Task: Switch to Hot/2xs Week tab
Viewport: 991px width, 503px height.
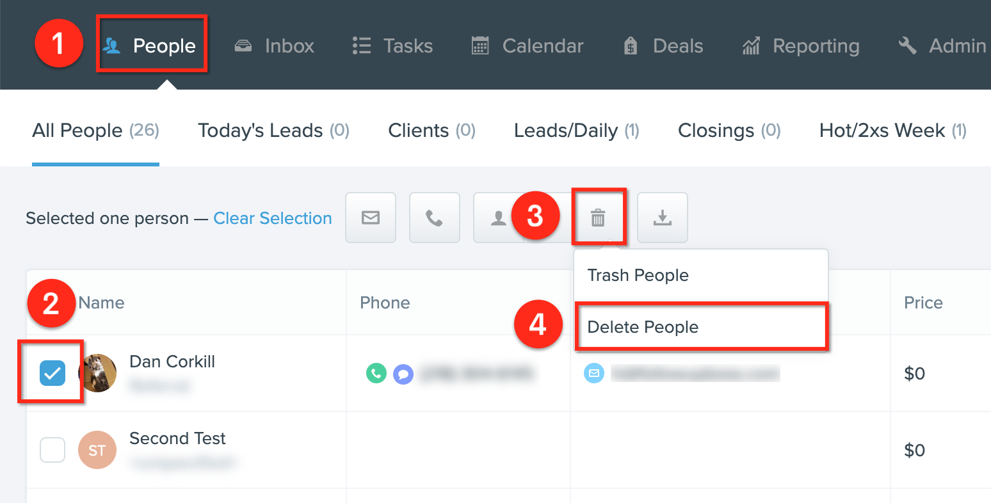Action: (x=893, y=131)
